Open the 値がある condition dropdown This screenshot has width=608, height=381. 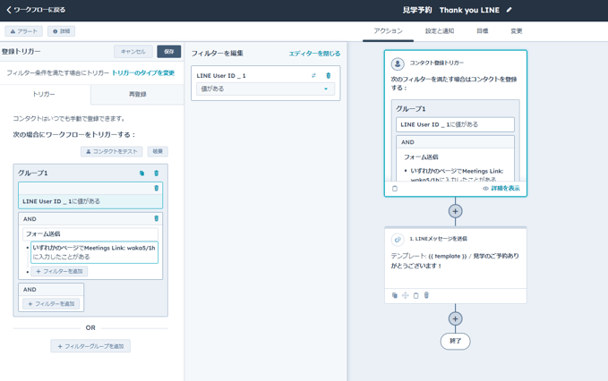point(264,89)
